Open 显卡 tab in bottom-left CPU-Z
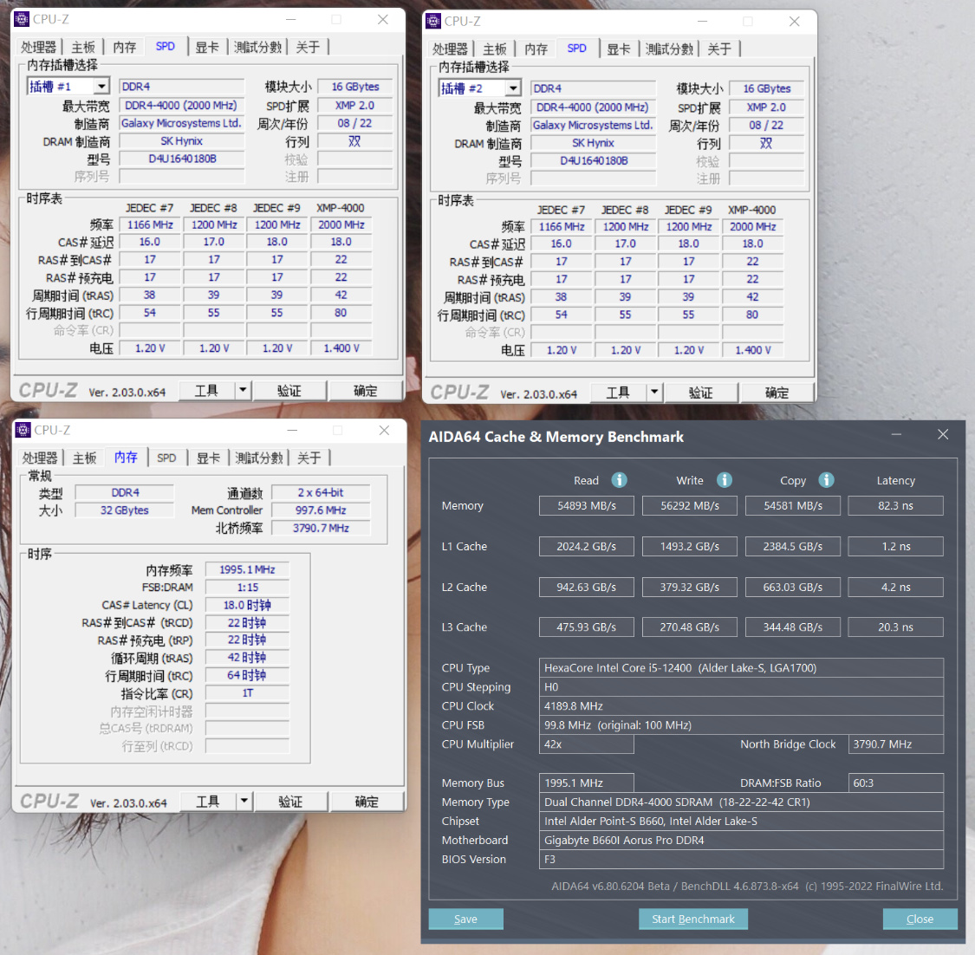 click(x=208, y=458)
